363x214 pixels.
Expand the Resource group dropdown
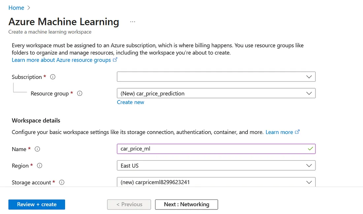(x=216, y=93)
